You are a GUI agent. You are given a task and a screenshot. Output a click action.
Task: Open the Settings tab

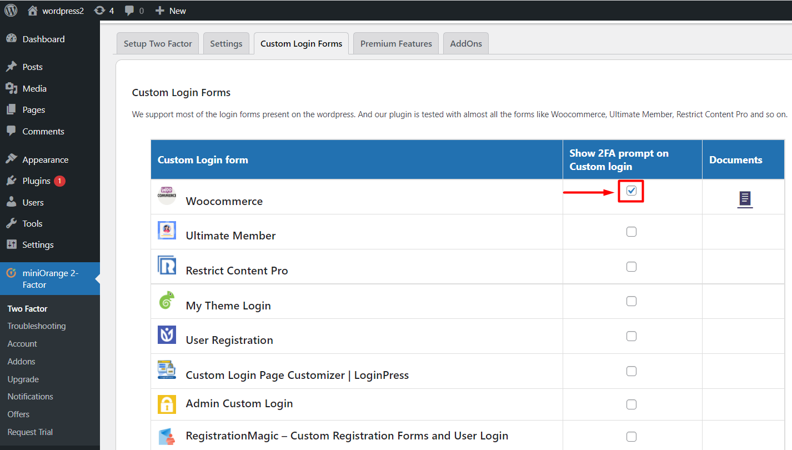click(226, 43)
